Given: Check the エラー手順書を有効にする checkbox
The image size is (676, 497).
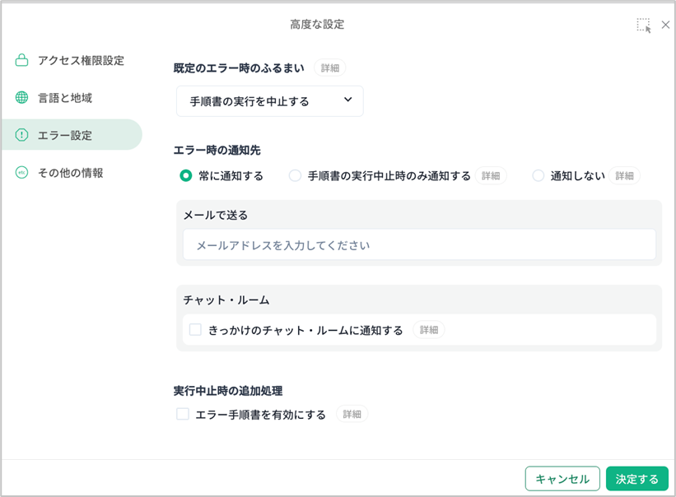Looking at the screenshot, I should (x=183, y=414).
